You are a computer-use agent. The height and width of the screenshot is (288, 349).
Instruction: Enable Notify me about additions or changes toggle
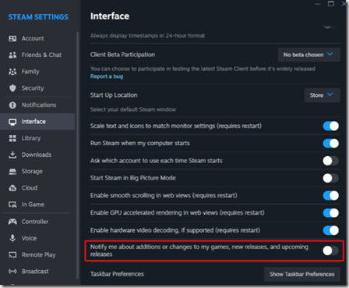pos(330,251)
